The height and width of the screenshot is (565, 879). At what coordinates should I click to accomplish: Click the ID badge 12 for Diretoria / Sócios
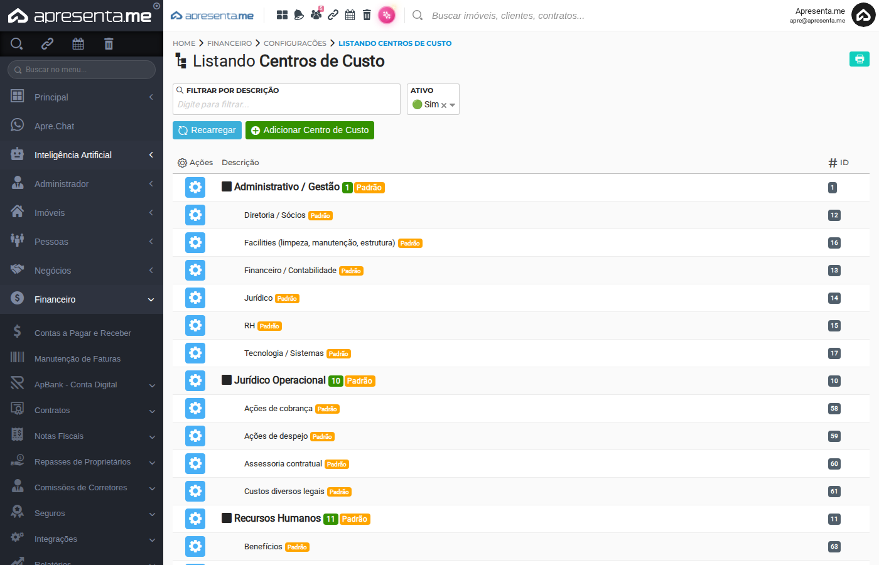tap(834, 215)
